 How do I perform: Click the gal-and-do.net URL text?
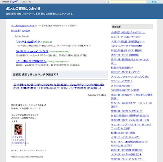27,157
